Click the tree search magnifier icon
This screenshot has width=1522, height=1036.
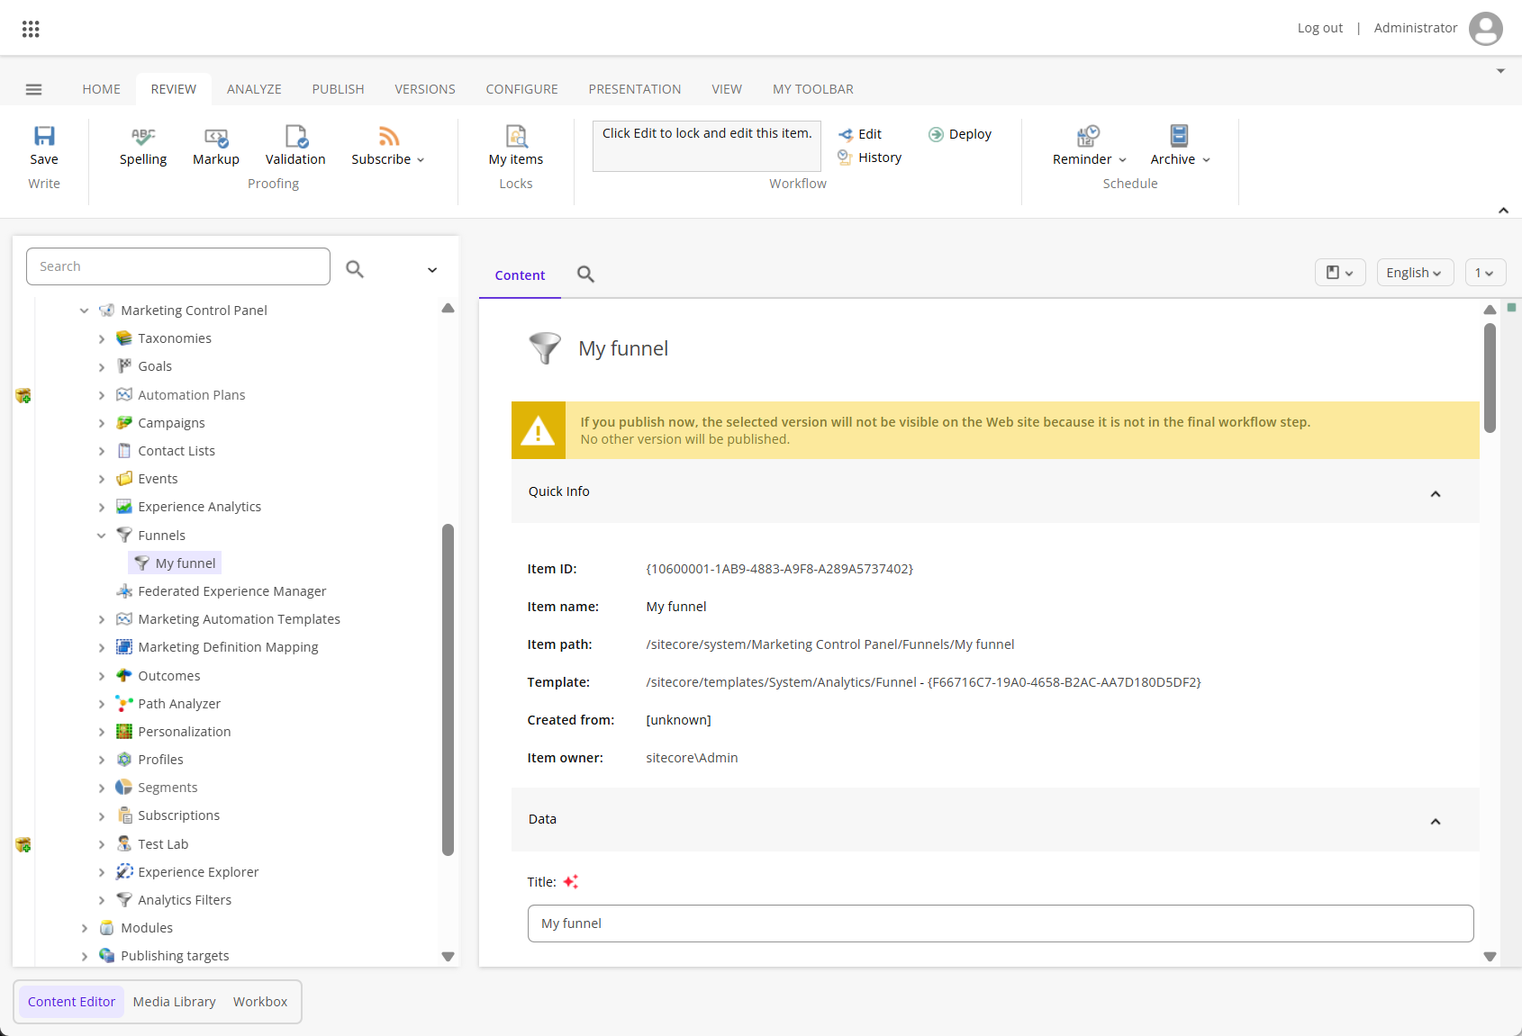point(355,269)
